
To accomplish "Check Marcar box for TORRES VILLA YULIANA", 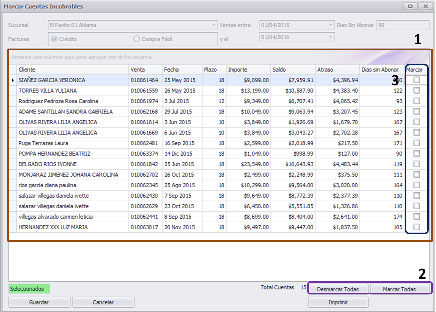I will coord(416,90).
